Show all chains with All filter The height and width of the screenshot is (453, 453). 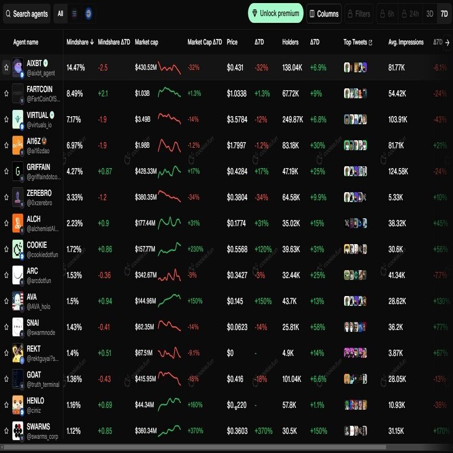click(x=61, y=14)
